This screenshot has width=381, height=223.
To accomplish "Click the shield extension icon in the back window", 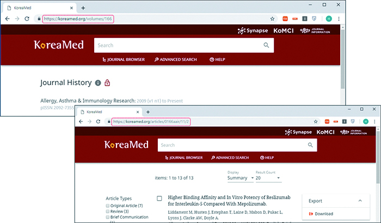I will pyautogui.click(x=314, y=18).
